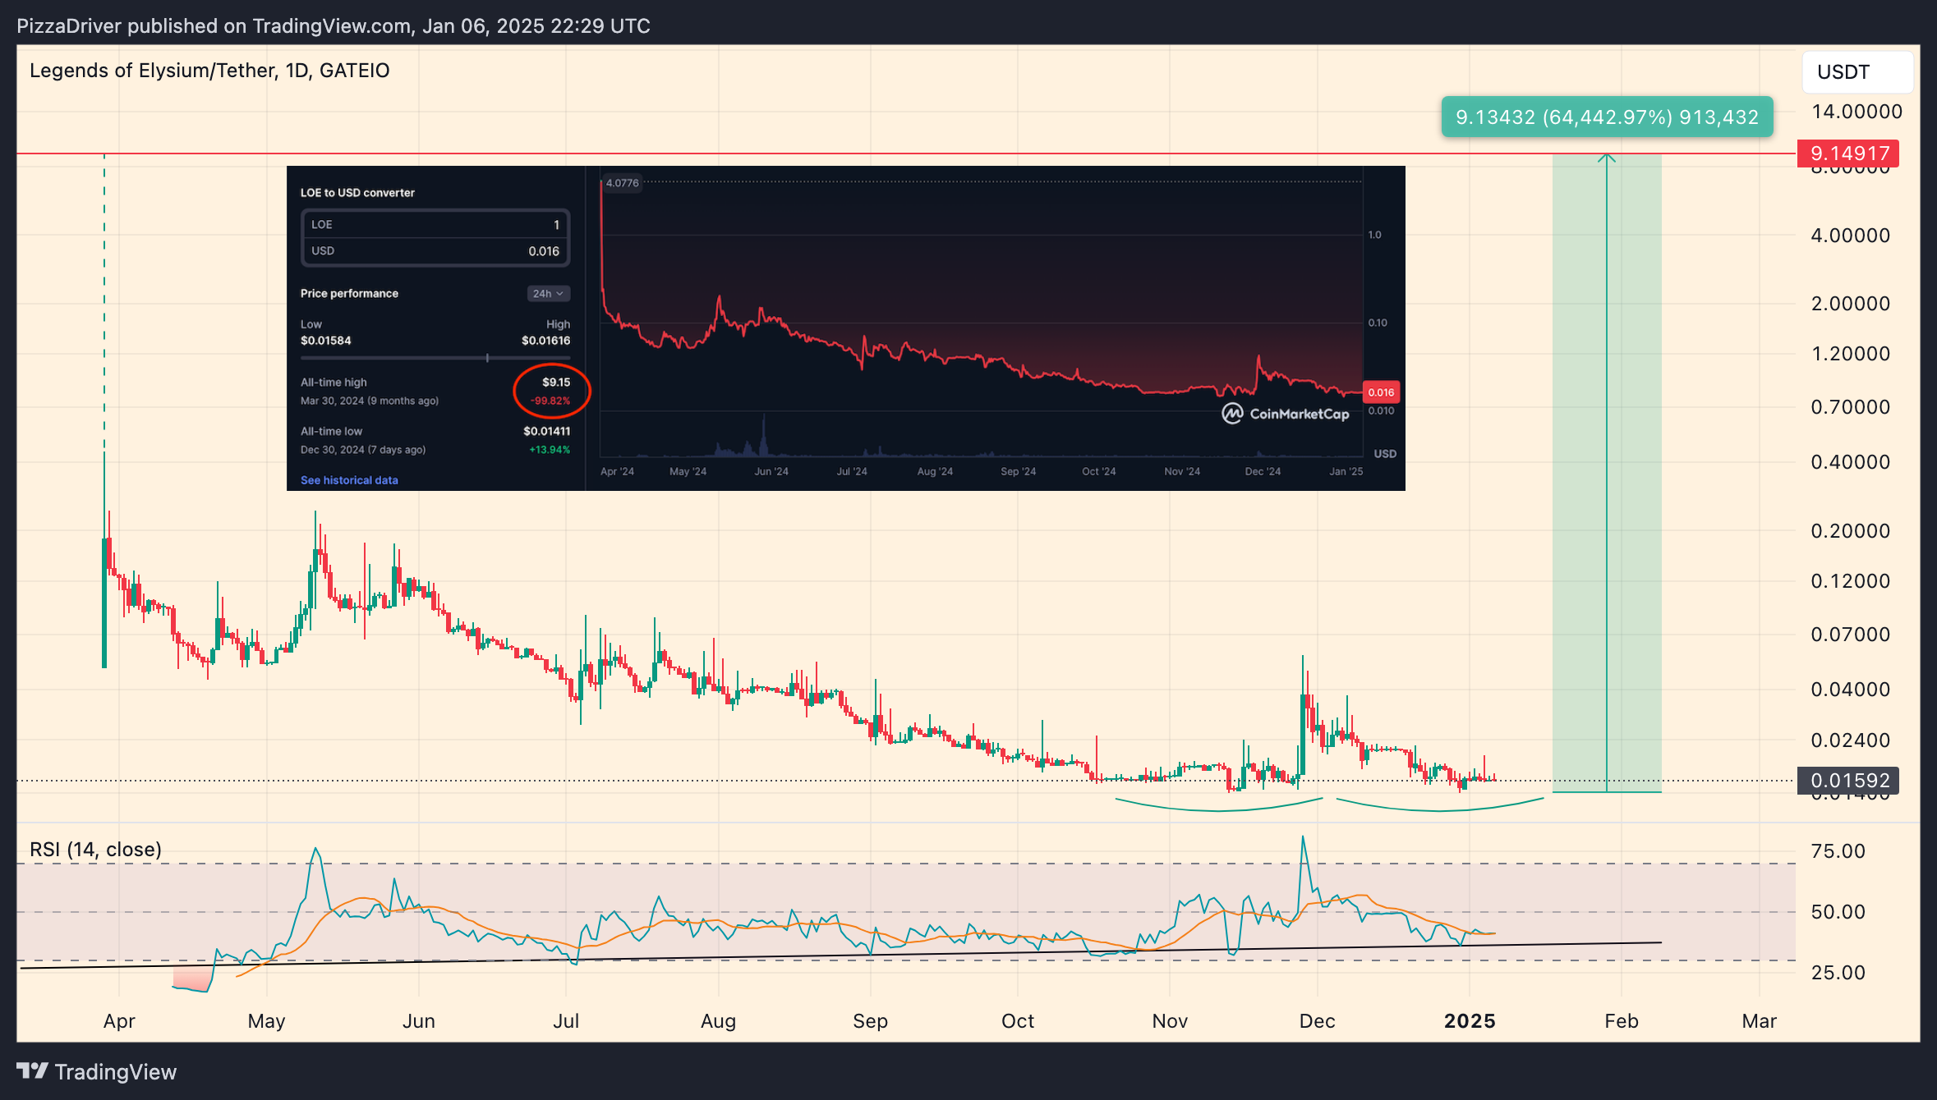Click the 2025 label on the time axis
Viewport: 1937px width, 1100px height.
click(x=1470, y=1020)
